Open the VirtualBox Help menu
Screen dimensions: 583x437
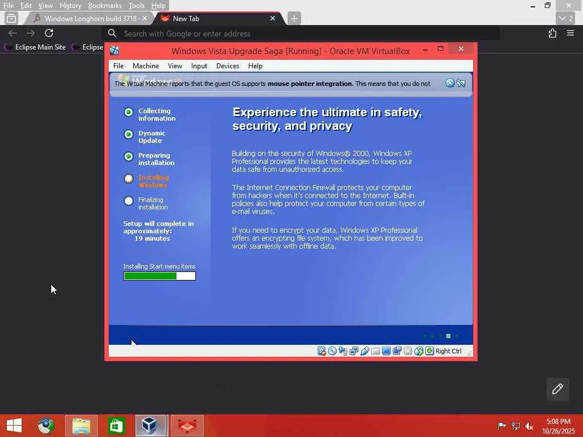(255, 66)
